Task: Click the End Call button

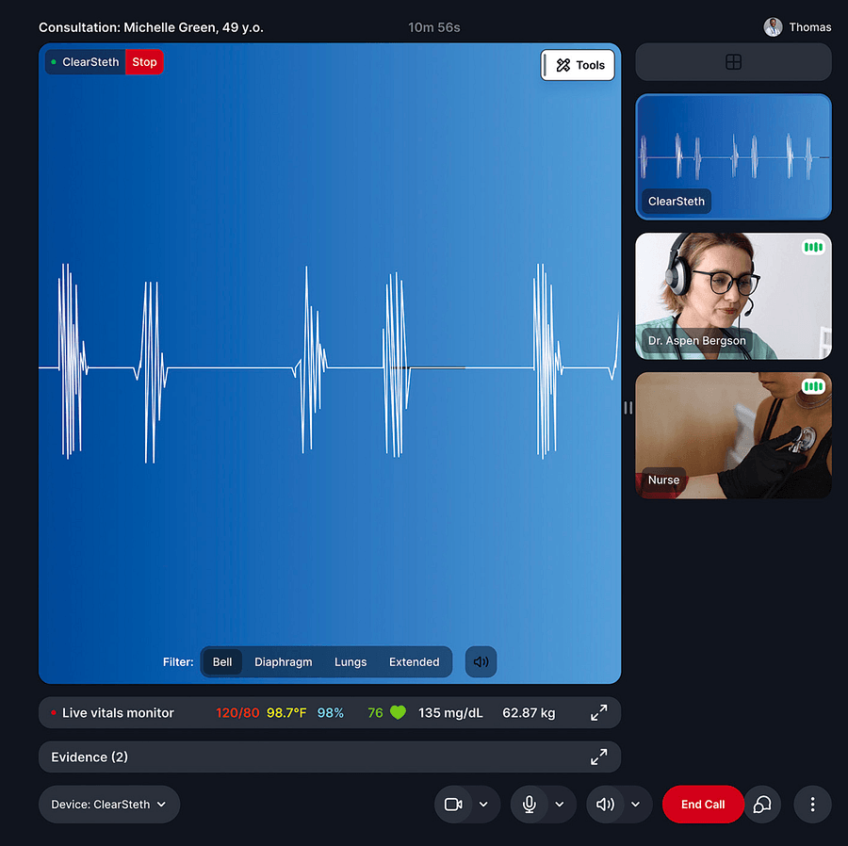Action: click(703, 805)
